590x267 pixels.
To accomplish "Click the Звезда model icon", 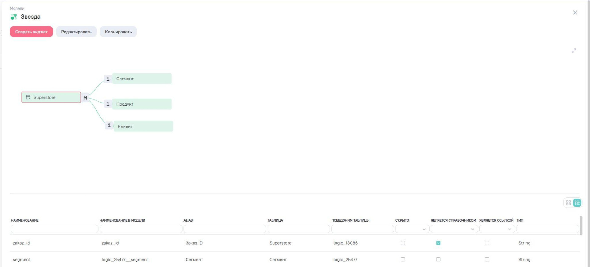I will click(14, 17).
